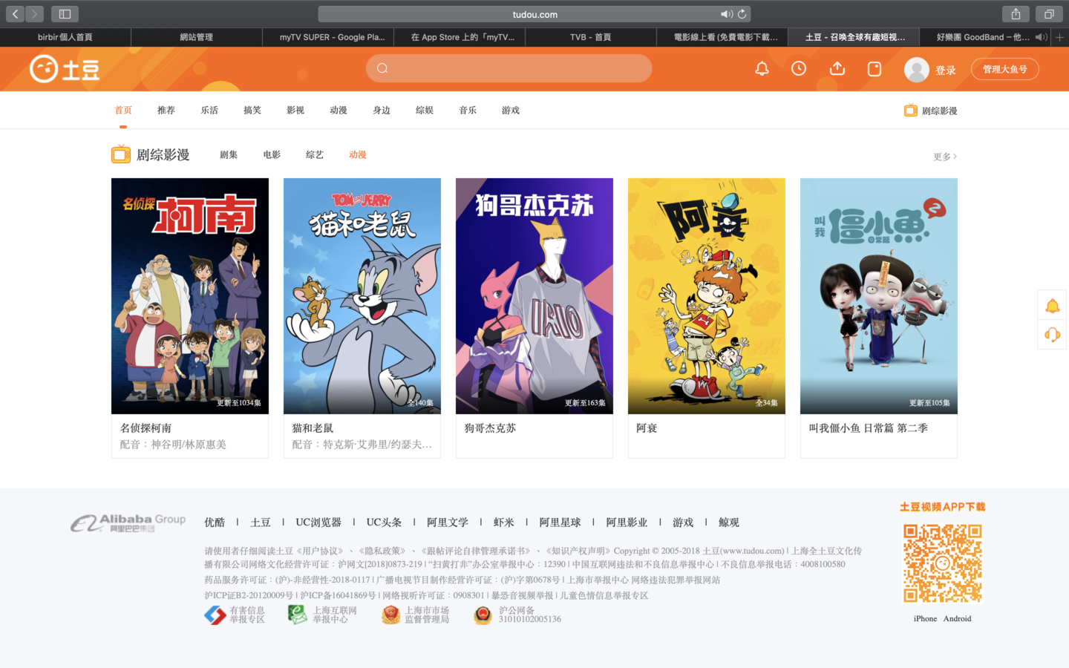Click the upload video icon

837,68
